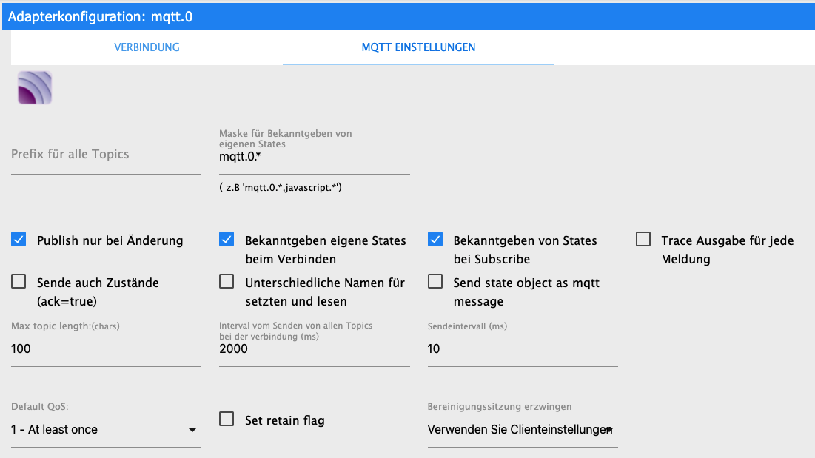Uncheck Publish nur bei Änderung
The image size is (815, 458).
19,240
